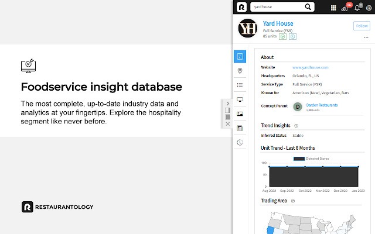Open analytics chart icon with red badge

click(346, 7)
